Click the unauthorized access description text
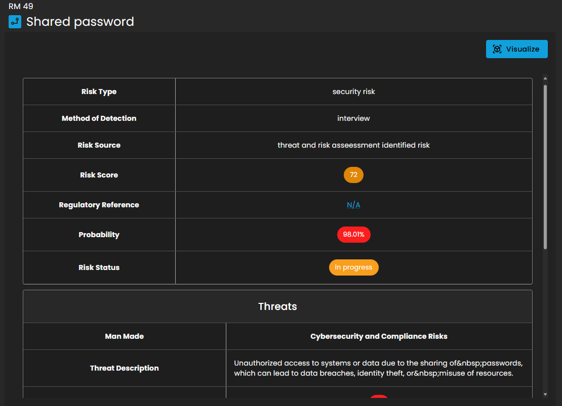The width and height of the screenshot is (562, 406). (378, 368)
